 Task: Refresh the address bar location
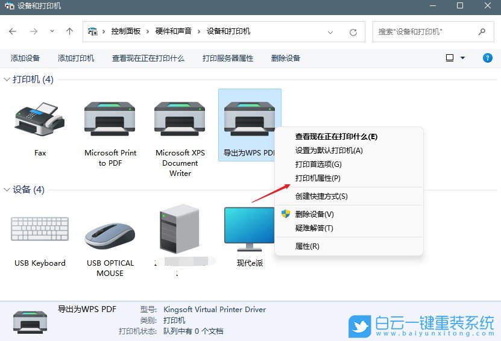pyautogui.click(x=353, y=32)
